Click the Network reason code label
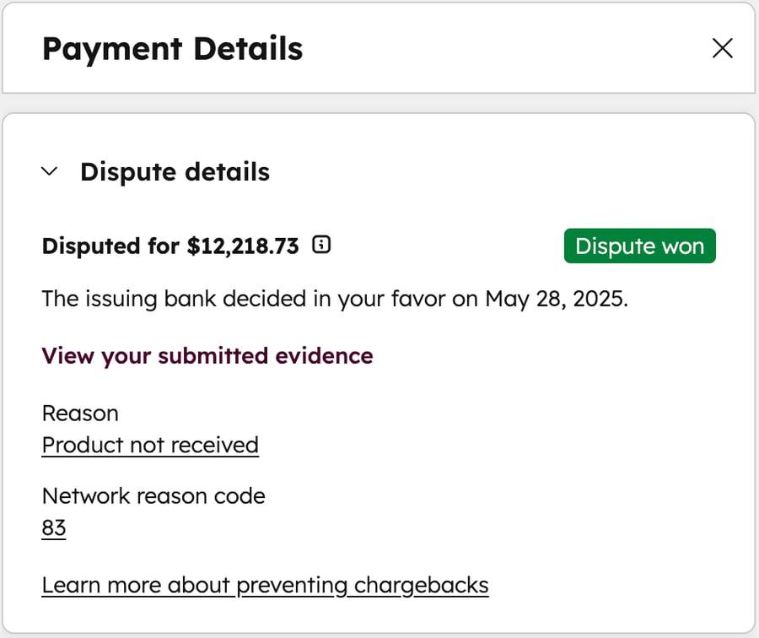The height and width of the screenshot is (638, 759). point(153,495)
